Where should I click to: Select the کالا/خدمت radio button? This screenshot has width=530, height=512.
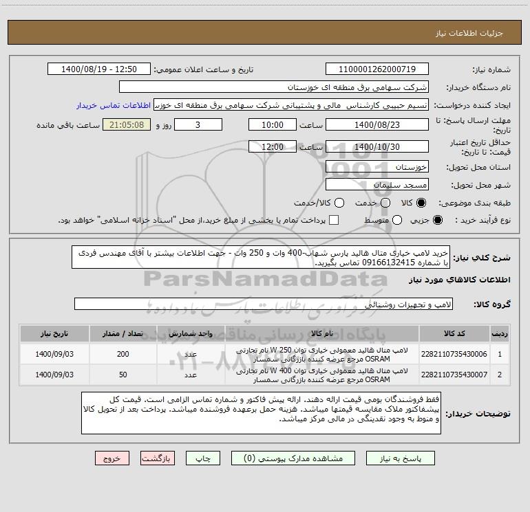tap(339, 203)
